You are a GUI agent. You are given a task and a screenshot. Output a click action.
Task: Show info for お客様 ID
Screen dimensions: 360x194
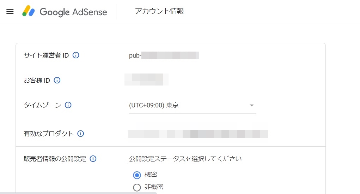pos(57,80)
